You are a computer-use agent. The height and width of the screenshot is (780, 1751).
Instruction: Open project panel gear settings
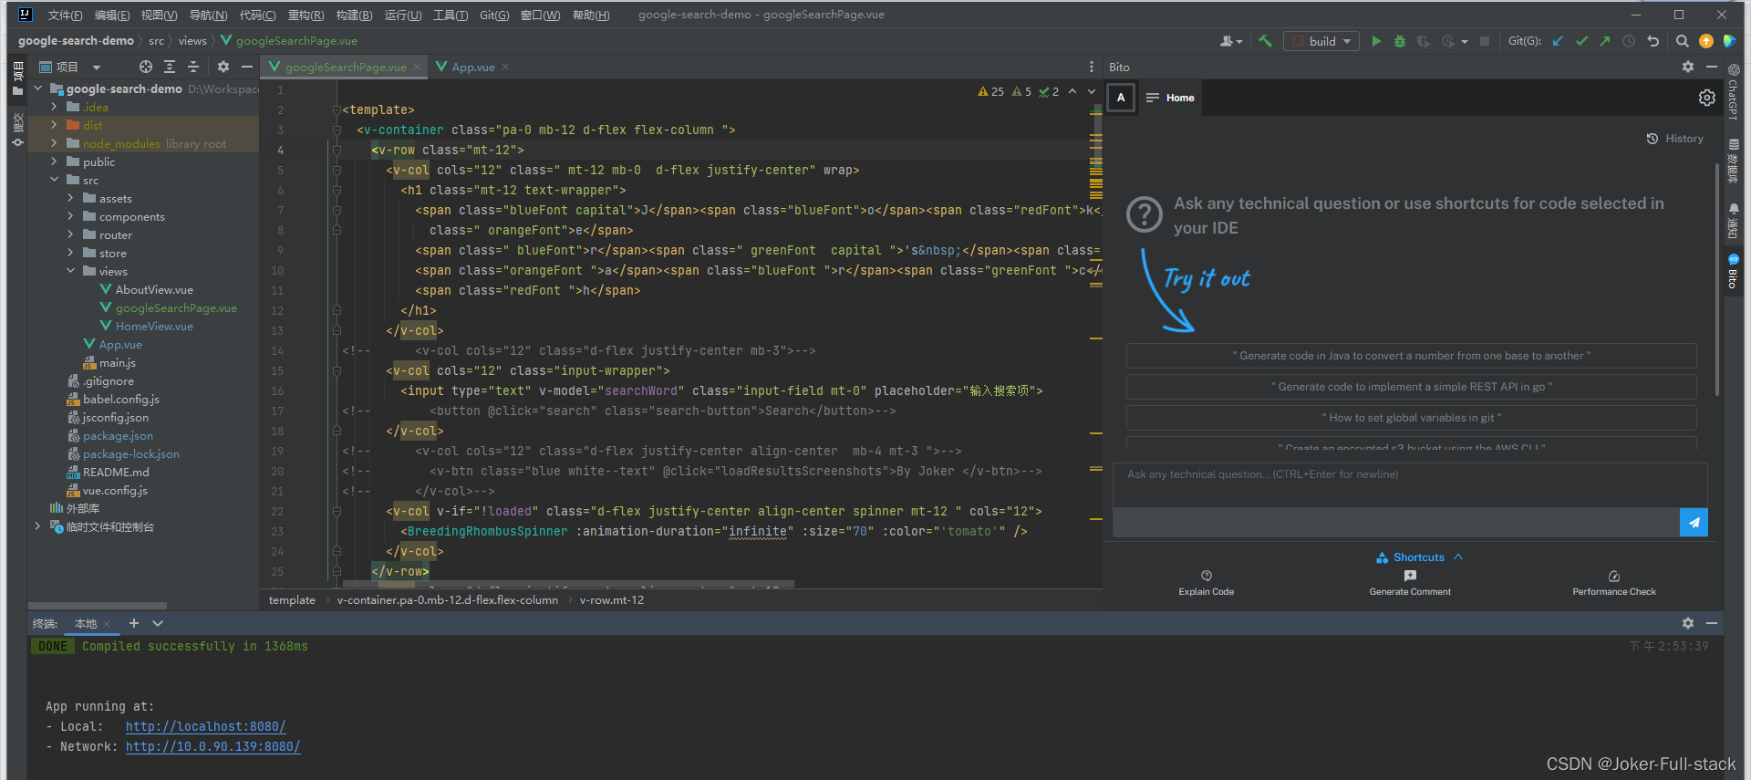pos(223,67)
